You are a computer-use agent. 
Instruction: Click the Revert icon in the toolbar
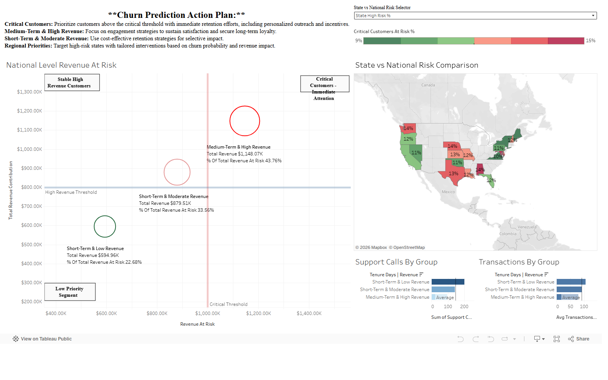tap(491, 339)
